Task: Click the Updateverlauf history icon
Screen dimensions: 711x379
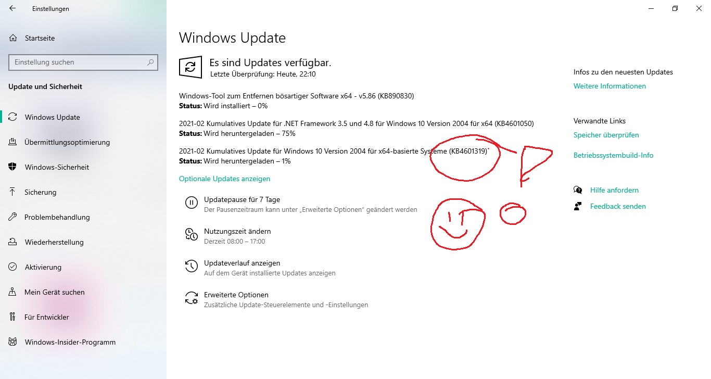Action: pos(192,267)
